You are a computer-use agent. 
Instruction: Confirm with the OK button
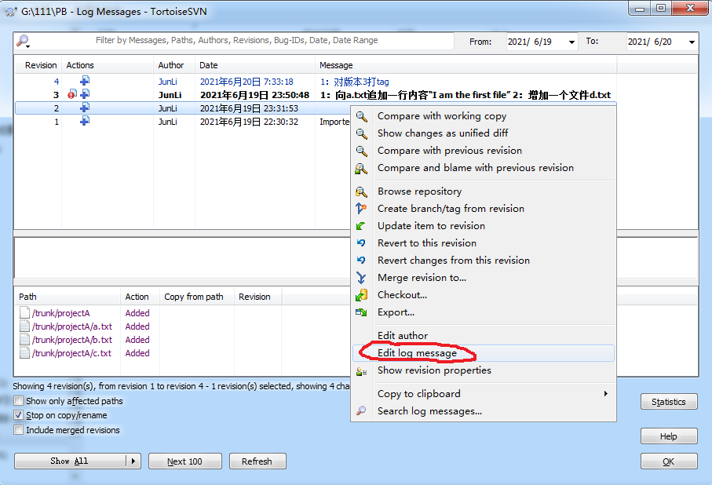tap(668, 461)
